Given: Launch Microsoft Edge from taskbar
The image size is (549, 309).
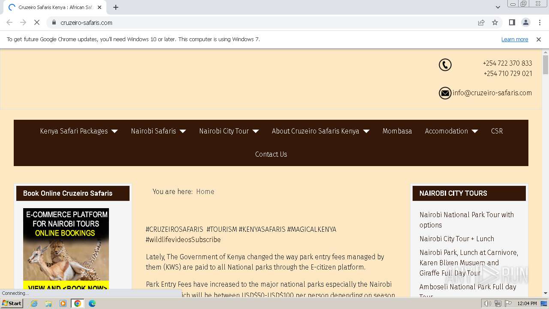Looking at the screenshot, I should [92, 303].
